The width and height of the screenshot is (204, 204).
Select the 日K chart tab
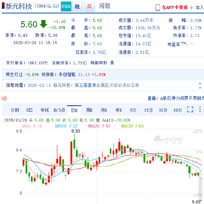pyautogui.click(x=74, y=110)
